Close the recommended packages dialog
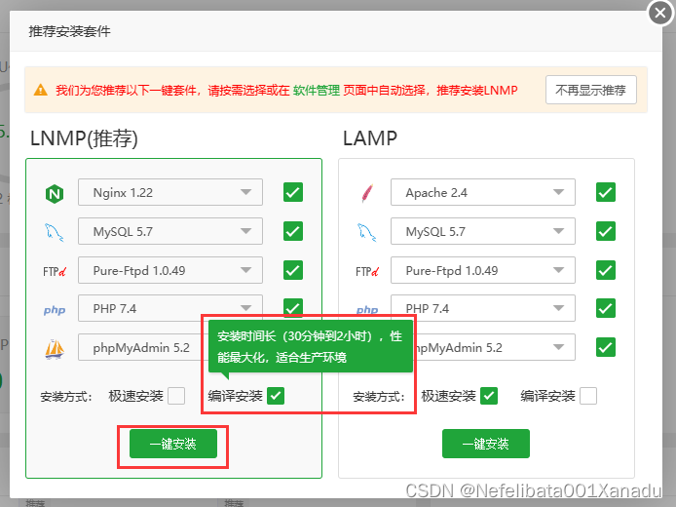This screenshot has height=507, width=676. 660,13
